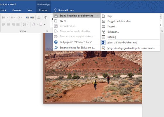Screen dimensions: 164x117
Task: Select Få hjälp om "Skriva ett brev"
Action: [76, 42]
